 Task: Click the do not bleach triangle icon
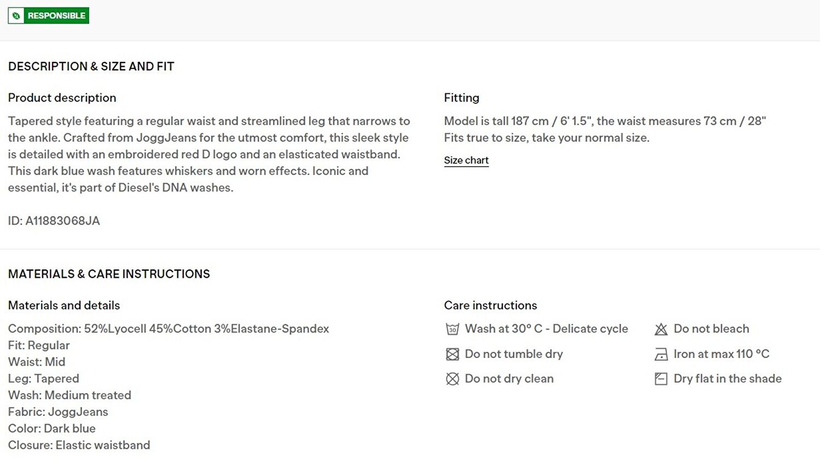[661, 329]
